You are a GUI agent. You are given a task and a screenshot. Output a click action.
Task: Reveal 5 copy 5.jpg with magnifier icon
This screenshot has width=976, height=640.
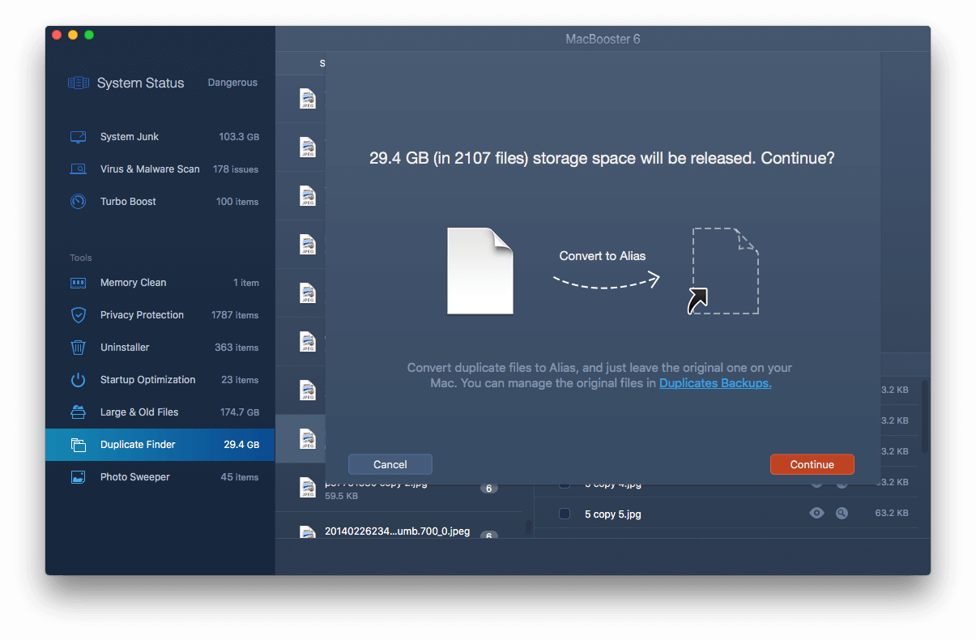(842, 513)
